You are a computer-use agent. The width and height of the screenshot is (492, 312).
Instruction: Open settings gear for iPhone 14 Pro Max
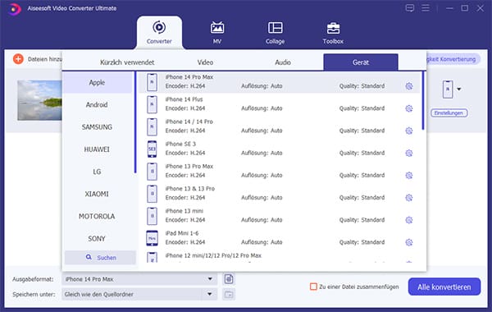coord(409,86)
